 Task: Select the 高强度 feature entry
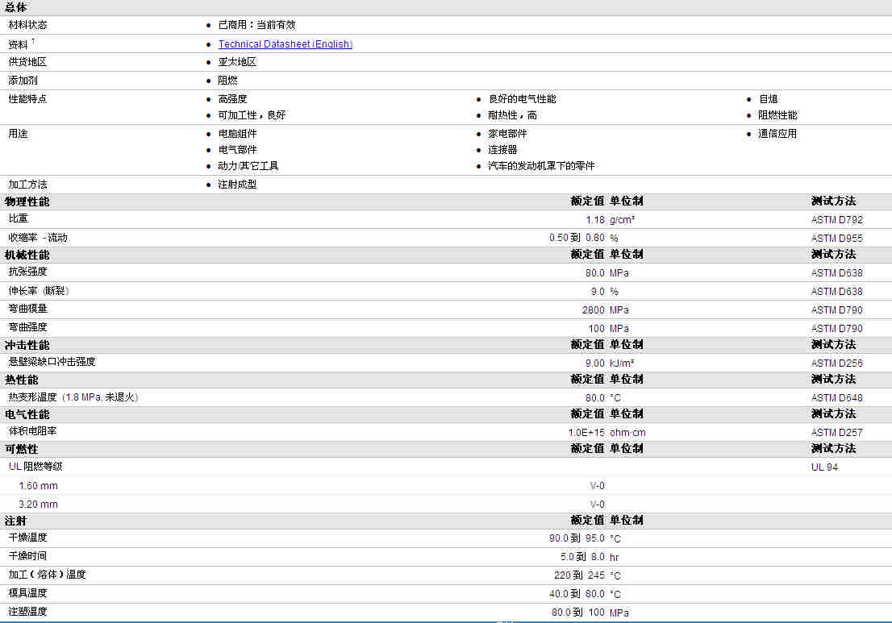pos(232,99)
